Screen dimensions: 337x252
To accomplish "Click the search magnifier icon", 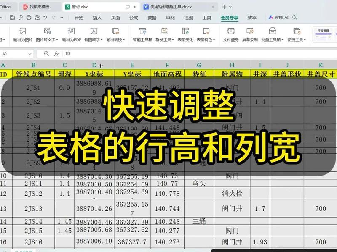I will 295,18.
